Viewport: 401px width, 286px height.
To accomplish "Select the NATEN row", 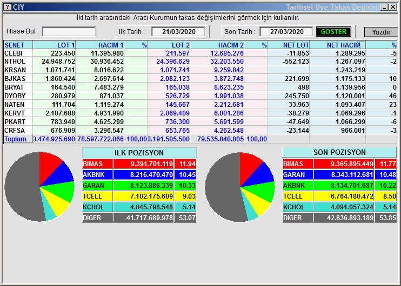I will point(201,105).
